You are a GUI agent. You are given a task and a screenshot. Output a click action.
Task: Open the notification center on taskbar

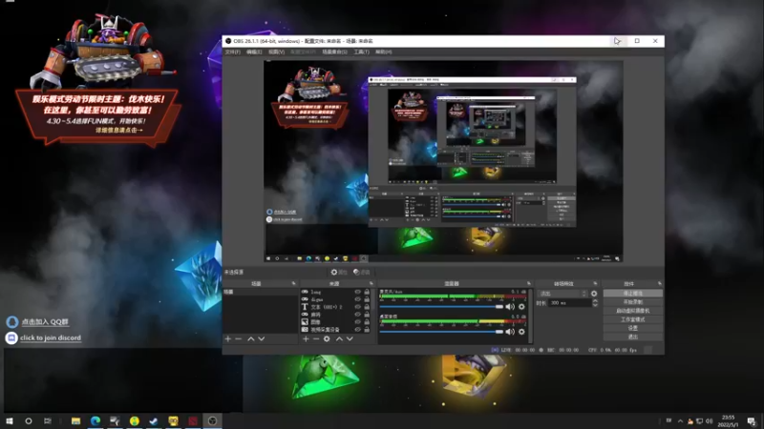click(x=752, y=421)
